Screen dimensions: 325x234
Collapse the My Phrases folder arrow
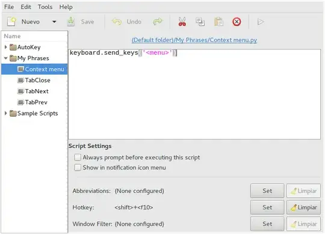pos(6,58)
